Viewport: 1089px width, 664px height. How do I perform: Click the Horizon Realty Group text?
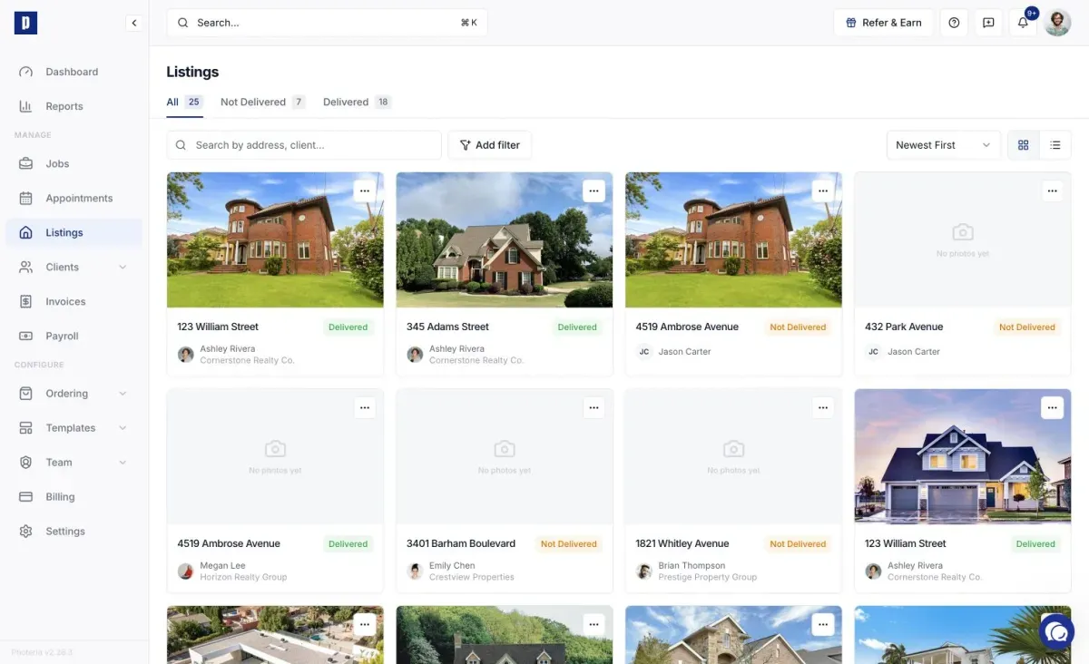[x=243, y=577]
